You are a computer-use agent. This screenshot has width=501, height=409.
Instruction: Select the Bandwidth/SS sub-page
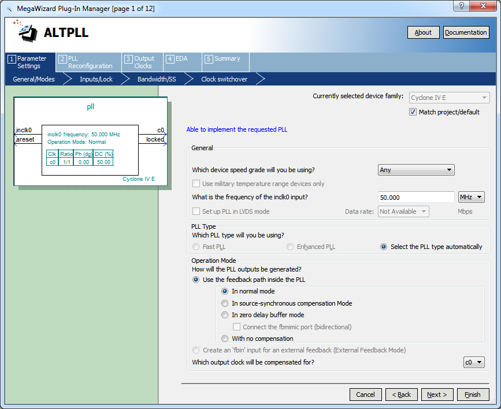pyautogui.click(x=157, y=79)
